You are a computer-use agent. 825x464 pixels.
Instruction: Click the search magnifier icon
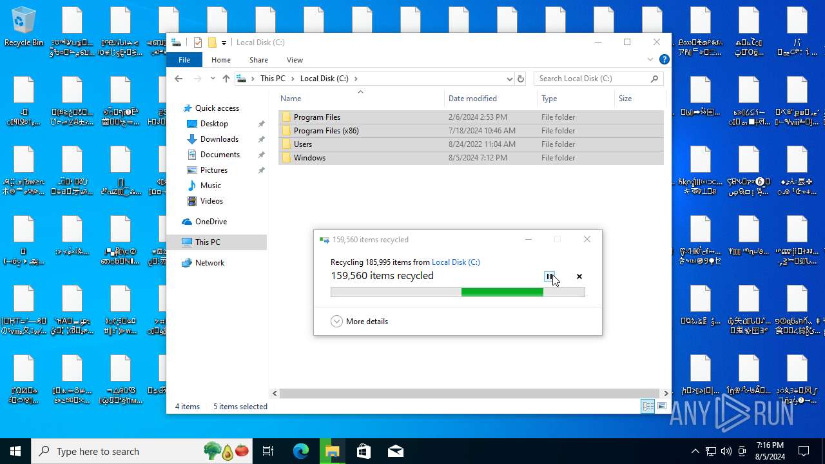(654, 79)
